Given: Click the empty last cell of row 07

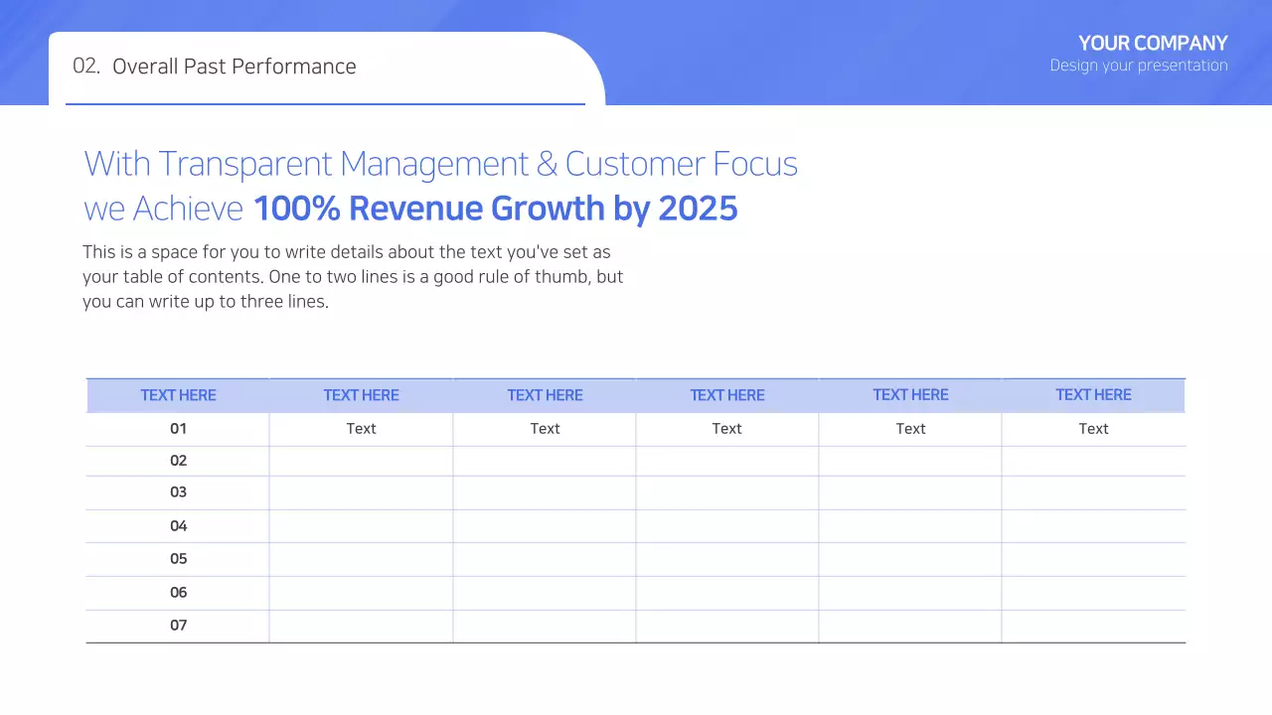Looking at the screenshot, I should click(1093, 625).
